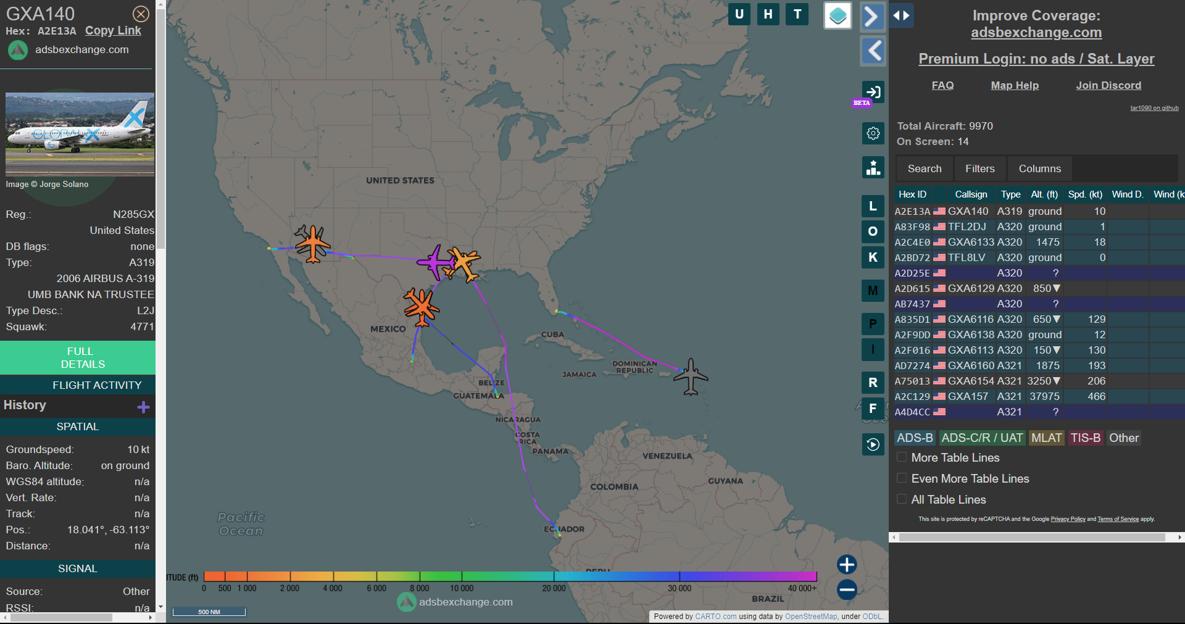Select the purple aircraft icon over Texas
The image size is (1185, 624).
click(436, 262)
